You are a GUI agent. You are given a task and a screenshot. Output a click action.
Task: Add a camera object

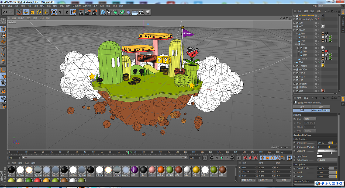[x=142, y=12]
